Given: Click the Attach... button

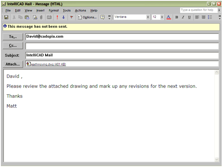Looking at the screenshot, I should point(13,64).
